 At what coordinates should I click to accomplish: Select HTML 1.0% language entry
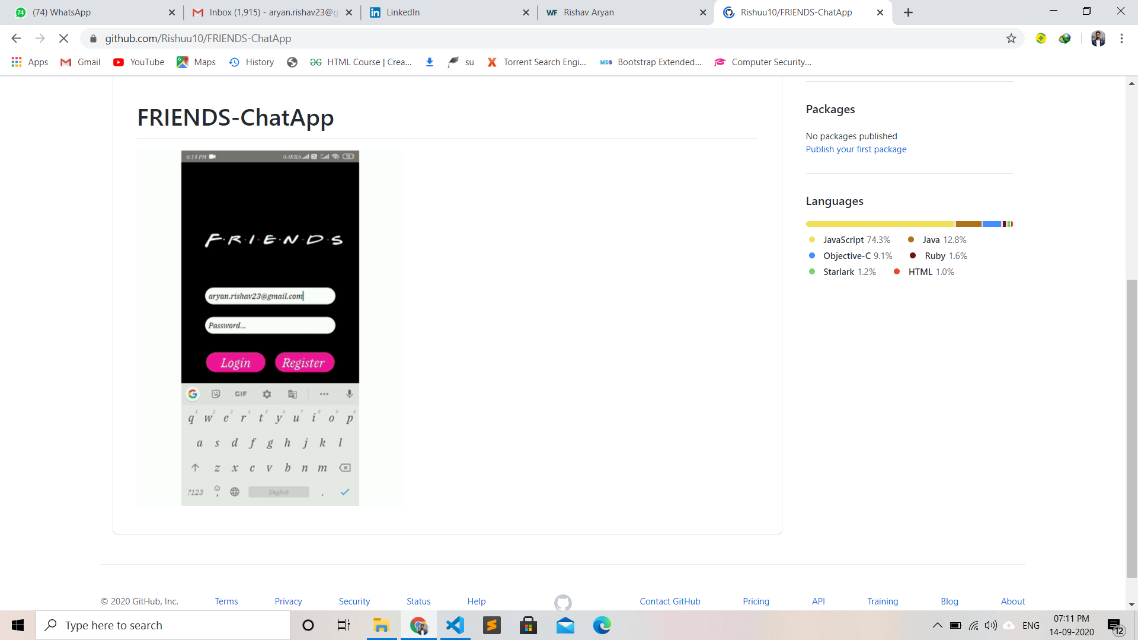click(924, 272)
